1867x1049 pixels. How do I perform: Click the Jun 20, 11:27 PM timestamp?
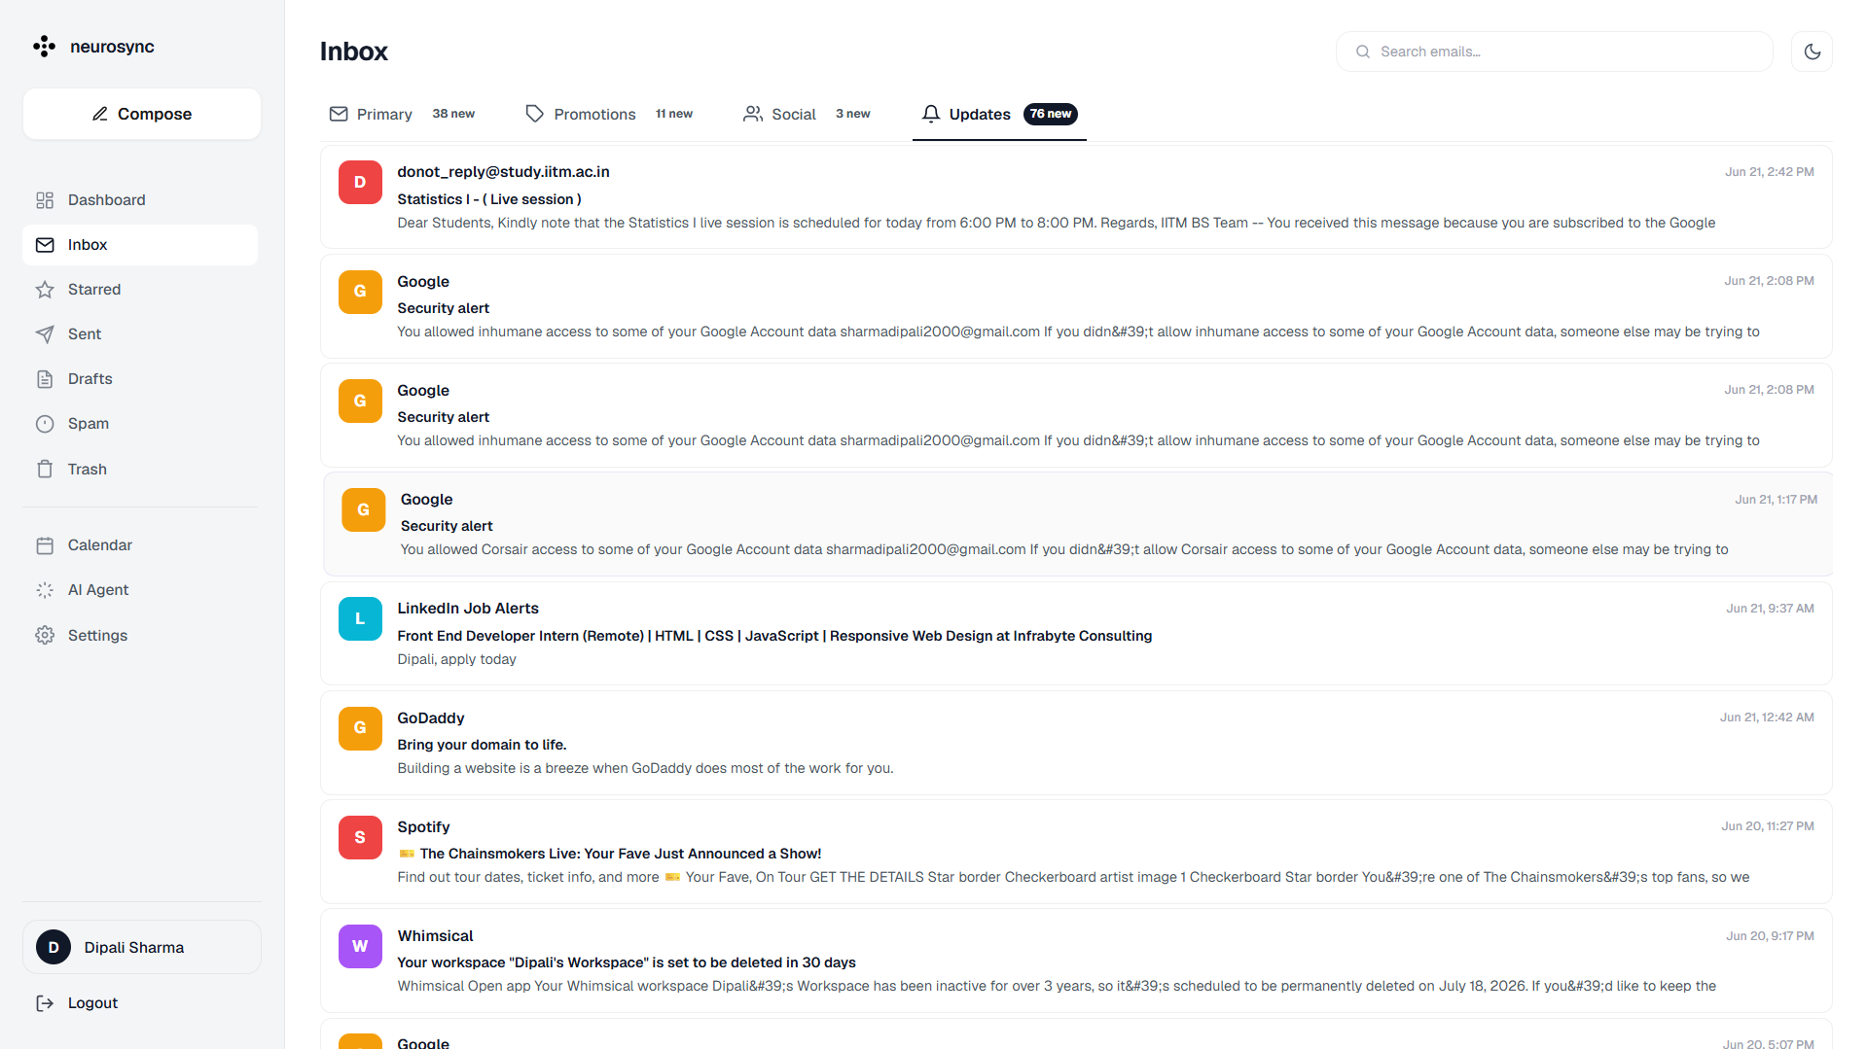[x=1767, y=826]
